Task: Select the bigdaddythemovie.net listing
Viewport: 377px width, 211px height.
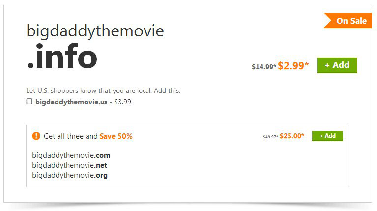Action: 69,165
